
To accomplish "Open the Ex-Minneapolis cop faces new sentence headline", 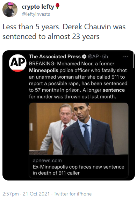I will click(x=78, y=170).
